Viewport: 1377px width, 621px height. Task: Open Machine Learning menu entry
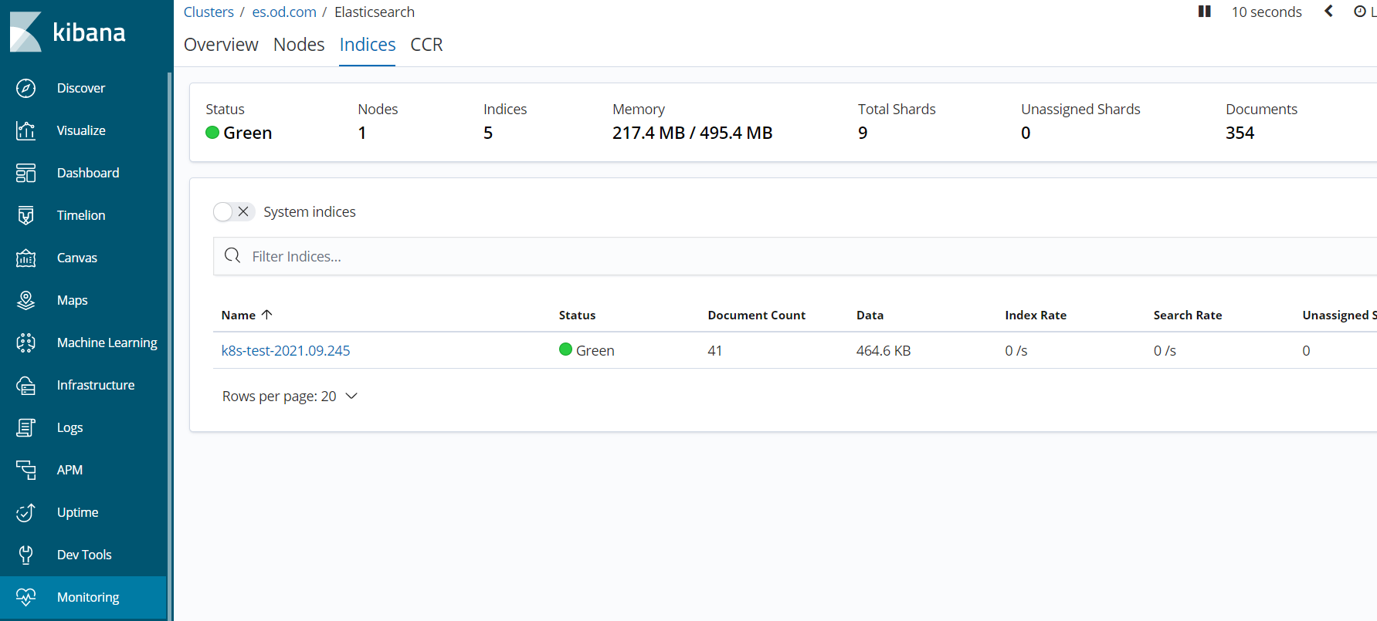(107, 343)
